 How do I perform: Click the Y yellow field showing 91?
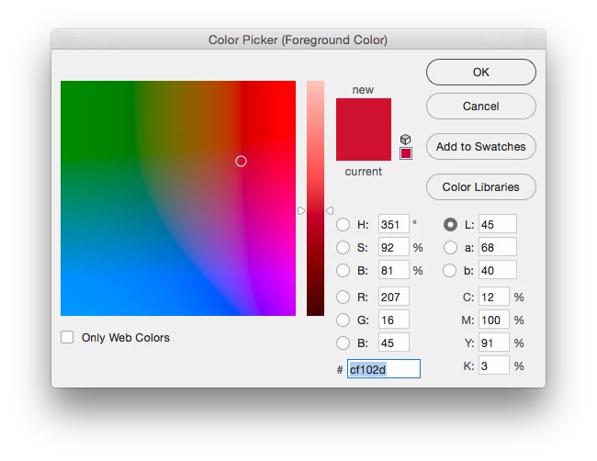coord(494,343)
